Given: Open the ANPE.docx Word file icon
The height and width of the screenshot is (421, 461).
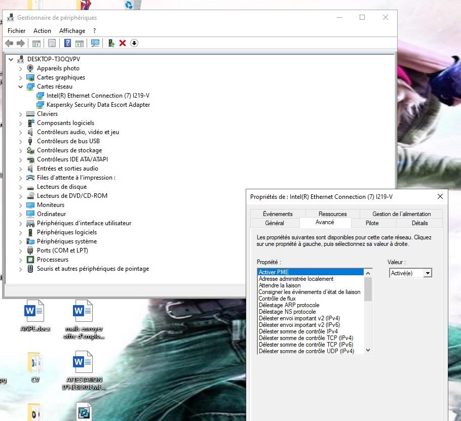Looking at the screenshot, I should 35,311.
